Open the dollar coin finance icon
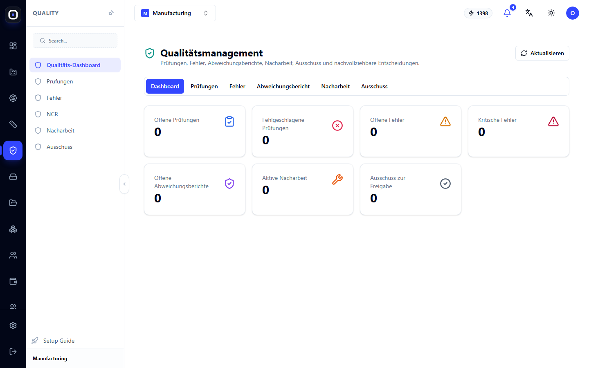This screenshot has width=589, height=368. pos(13,98)
